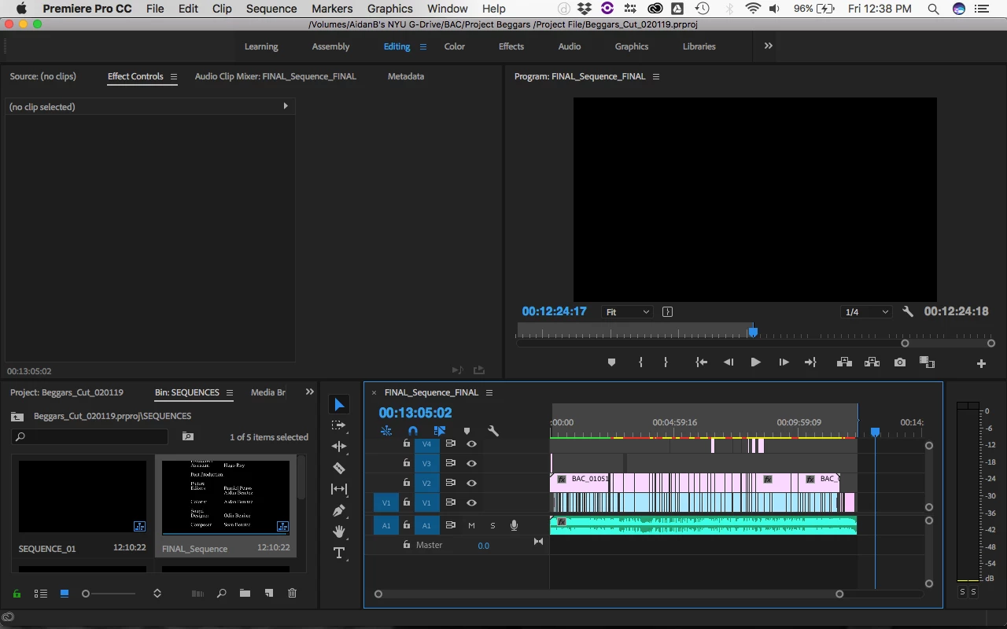This screenshot has height=629, width=1007.
Task: Add marker in the timeline header
Action: point(467,431)
